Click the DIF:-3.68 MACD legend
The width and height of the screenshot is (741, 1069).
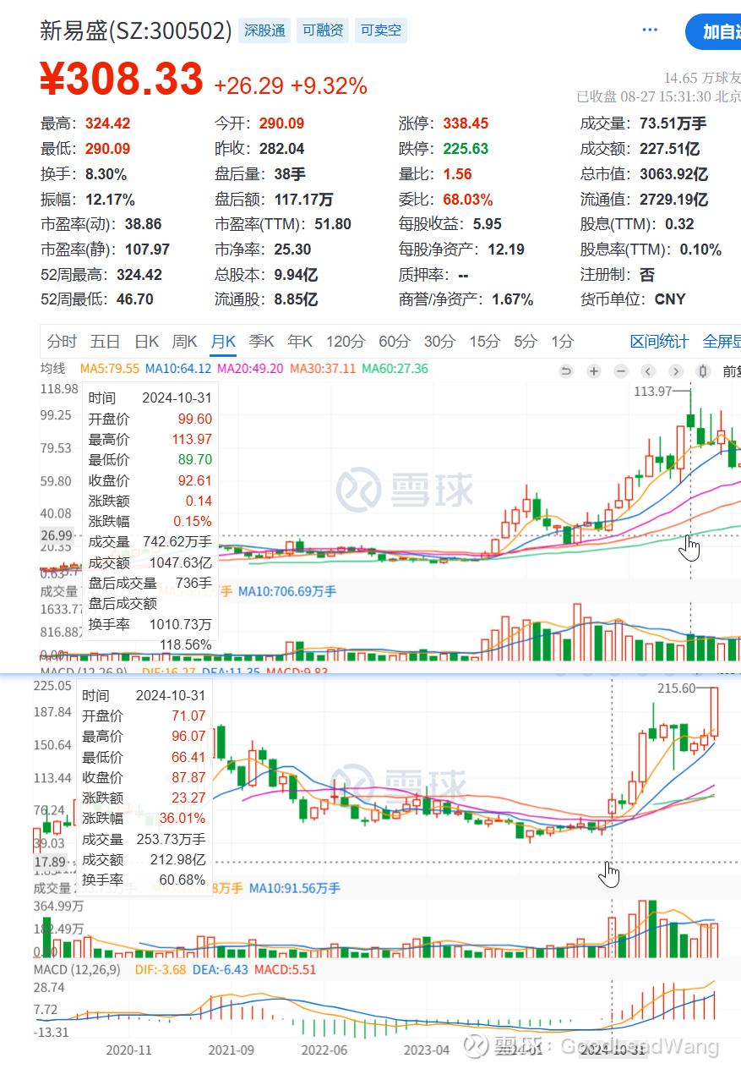pyautogui.click(x=161, y=969)
